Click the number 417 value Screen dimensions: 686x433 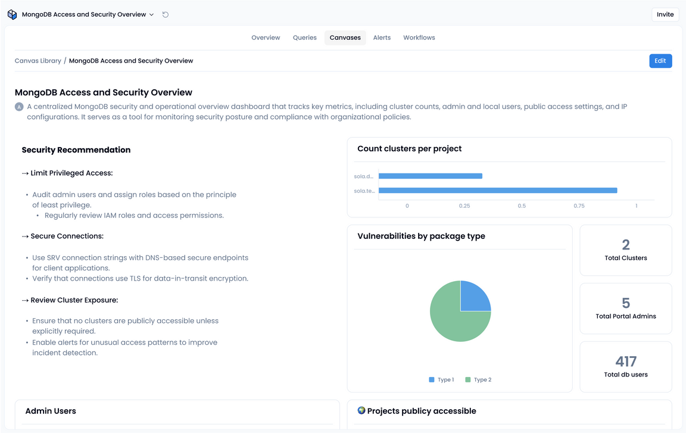click(626, 362)
